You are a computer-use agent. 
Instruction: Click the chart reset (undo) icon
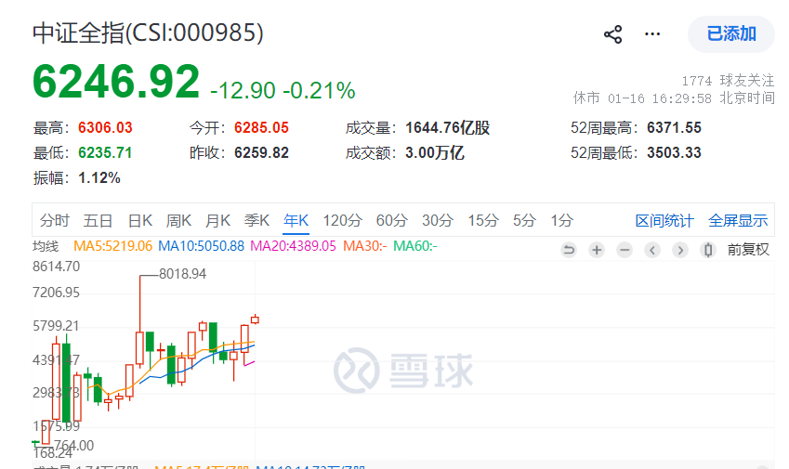[x=569, y=250]
